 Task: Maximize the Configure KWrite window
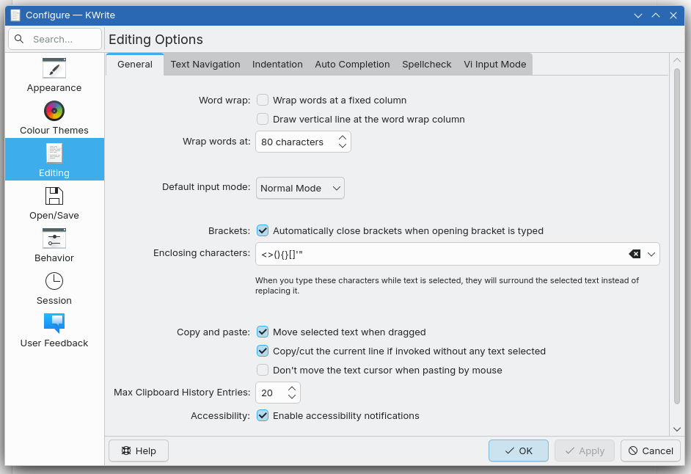point(656,15)
